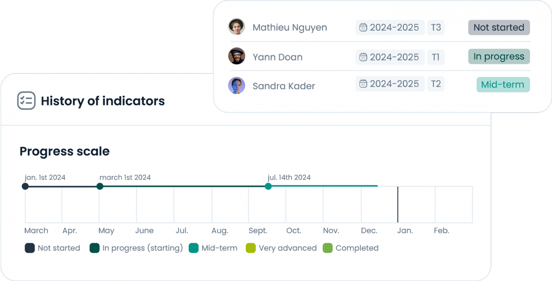Click the jan. 1st 2024 timeline marker
This screenshot has height=281, width=552.
(25, 186)
